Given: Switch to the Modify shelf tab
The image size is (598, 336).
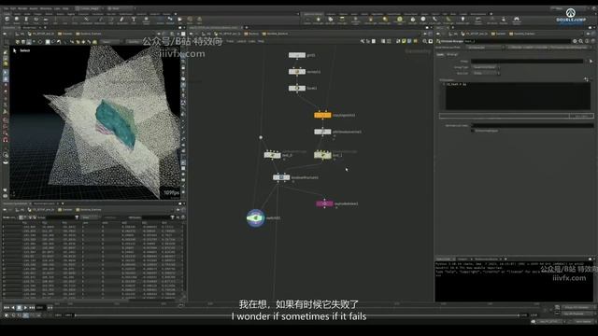Looking at the screenshot, I should click(x=16, y=14).
